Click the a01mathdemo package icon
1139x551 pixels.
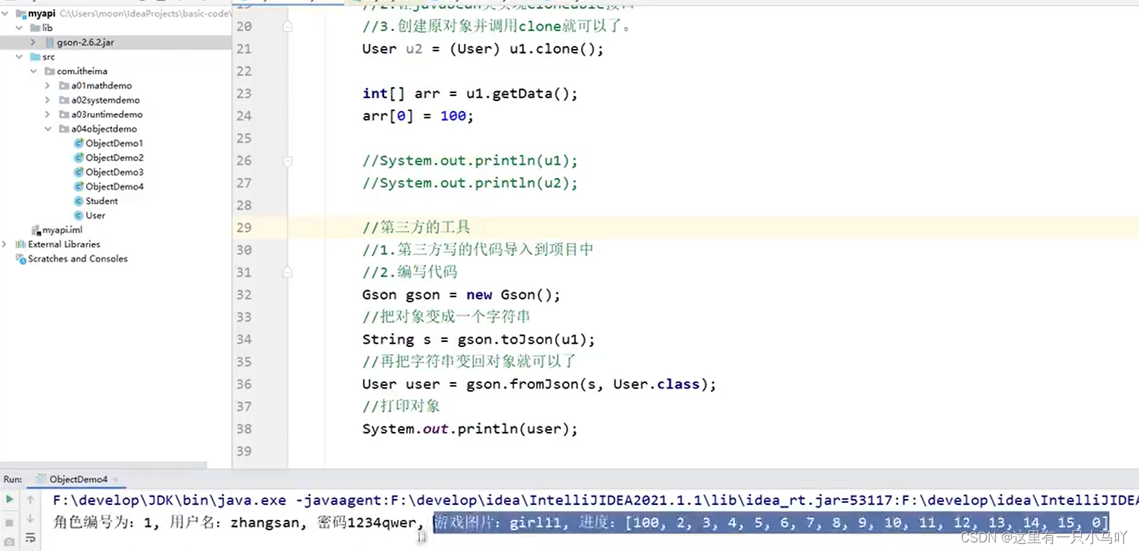pos(64,86)
